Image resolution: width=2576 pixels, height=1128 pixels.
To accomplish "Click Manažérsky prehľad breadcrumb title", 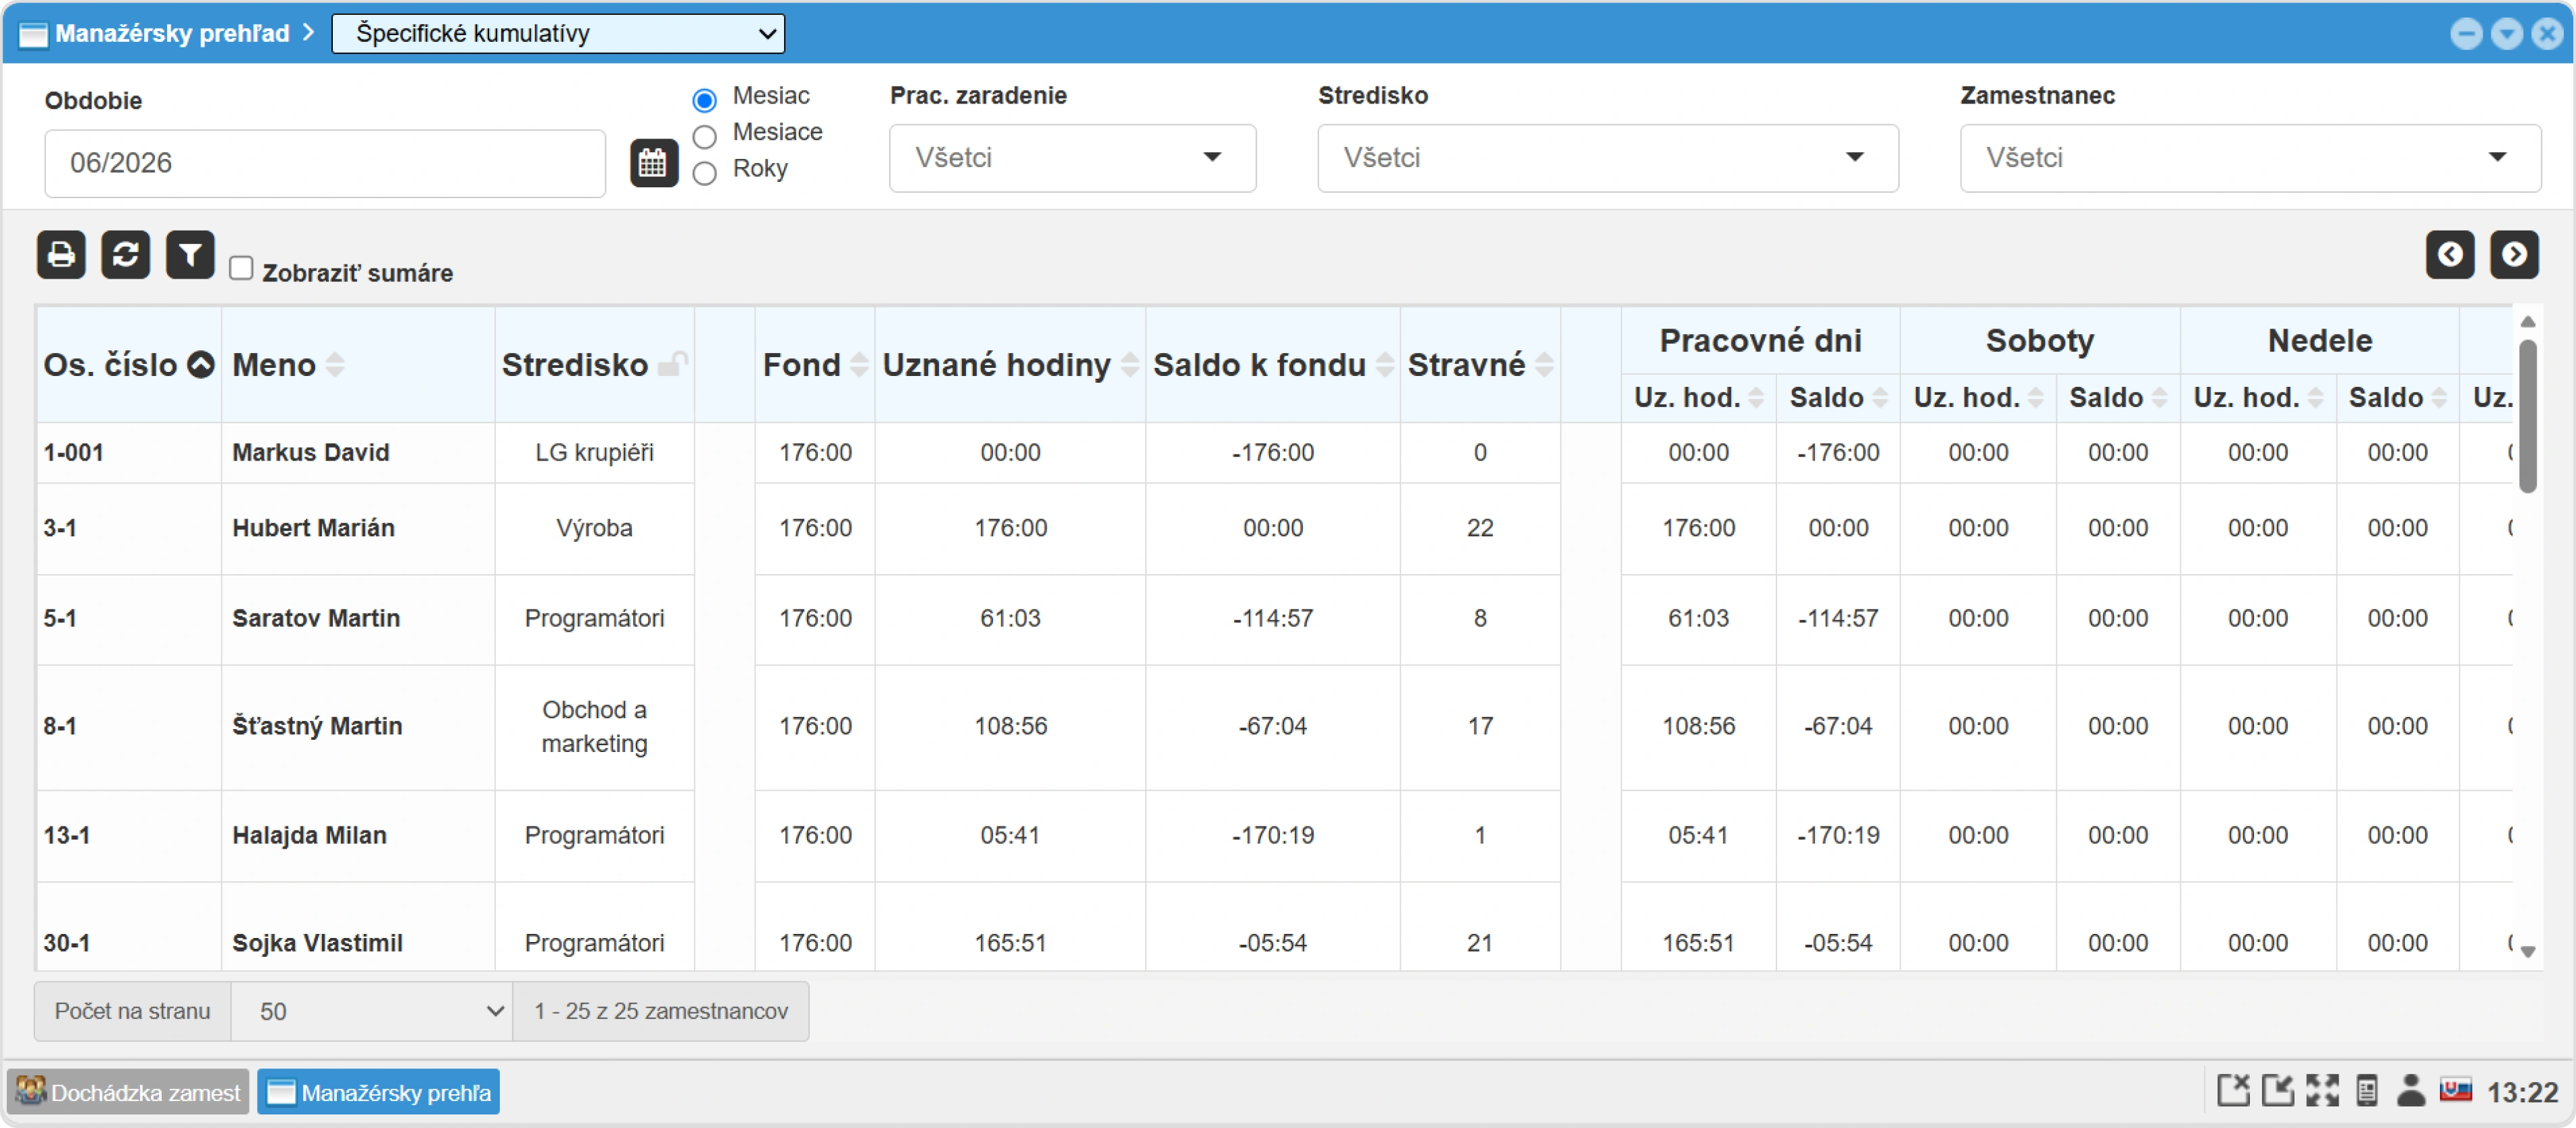I will coord(172,33).
